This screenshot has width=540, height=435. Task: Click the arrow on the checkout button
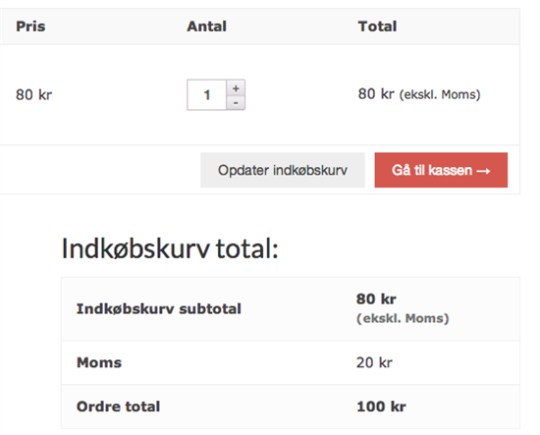coord(483,171)
